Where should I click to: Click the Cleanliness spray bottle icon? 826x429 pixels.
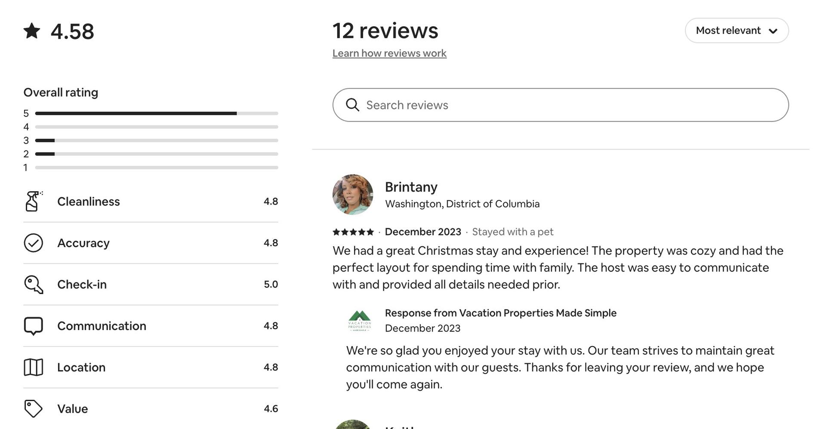point(33,201)
